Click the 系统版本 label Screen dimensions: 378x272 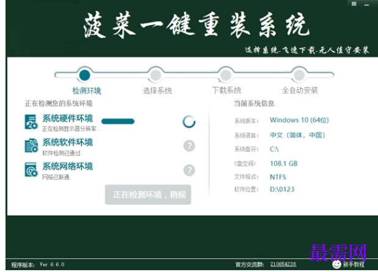(246, 121)
